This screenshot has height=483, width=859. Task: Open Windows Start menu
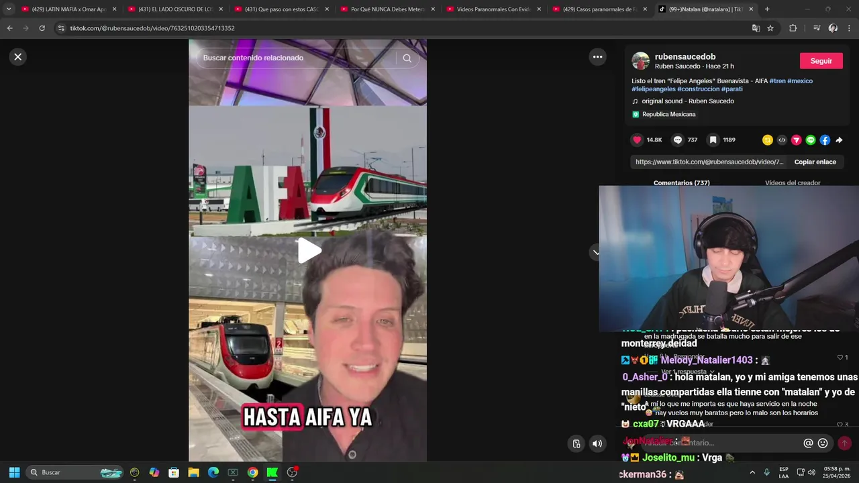[x=14, y=472]
